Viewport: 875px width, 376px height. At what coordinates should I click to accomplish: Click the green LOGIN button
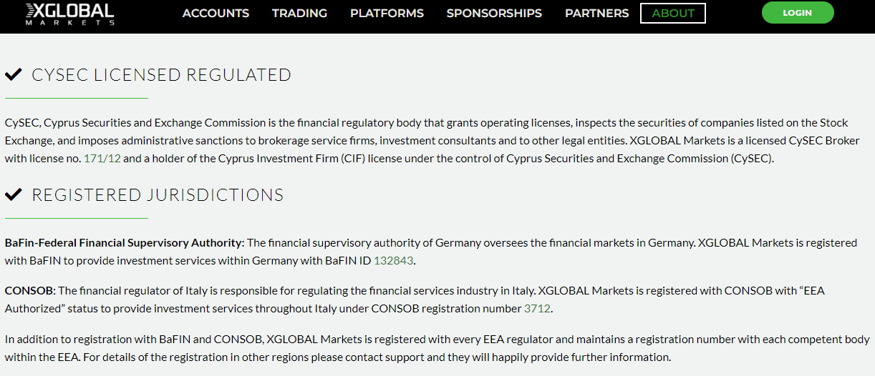798,13
